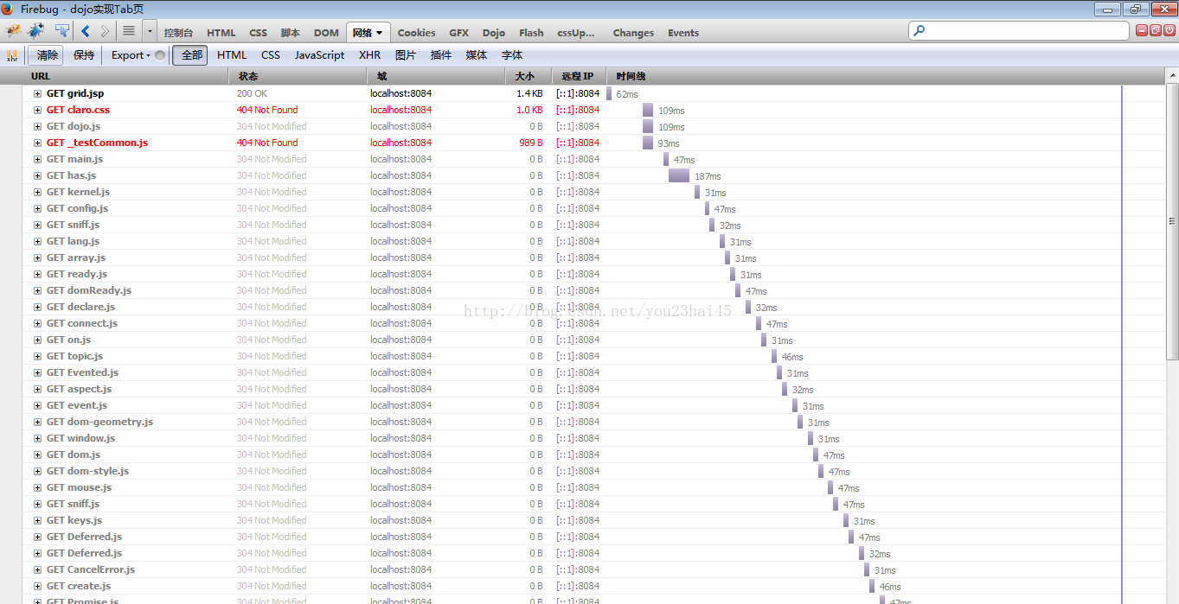Switch to the 控制台 panel tab
The width and height of the screenshot is (1179, 604).
[178, 33]
